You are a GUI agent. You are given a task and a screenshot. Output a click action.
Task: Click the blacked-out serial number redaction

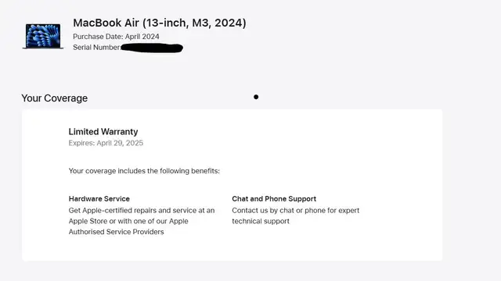coord(152,48)
